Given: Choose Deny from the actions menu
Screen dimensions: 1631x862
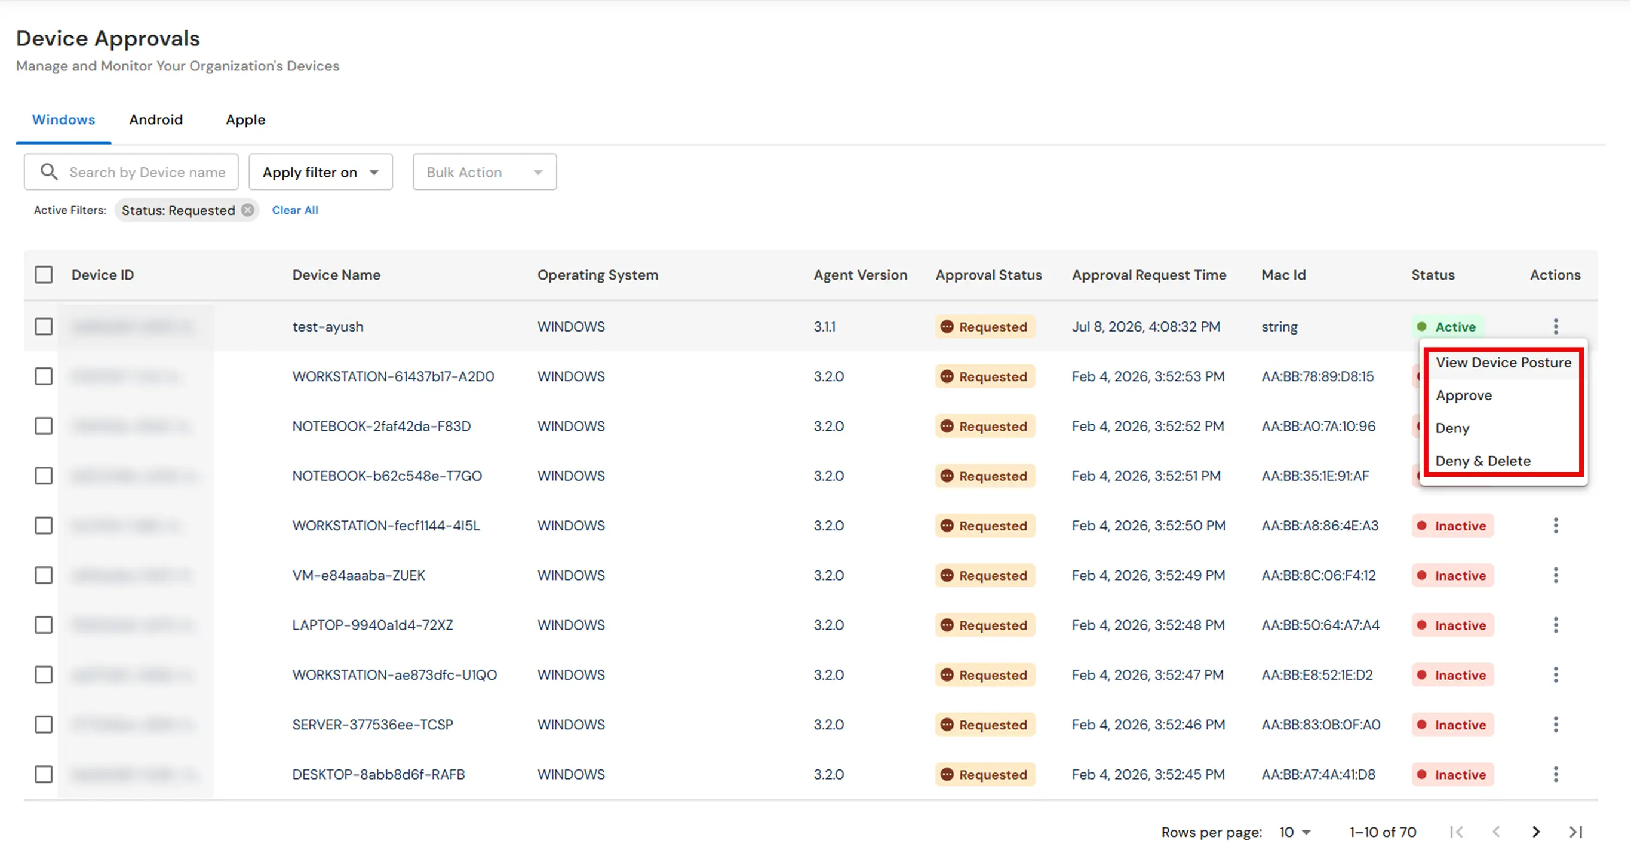Looking at the screenshot, I should (x=1503, y=428).
